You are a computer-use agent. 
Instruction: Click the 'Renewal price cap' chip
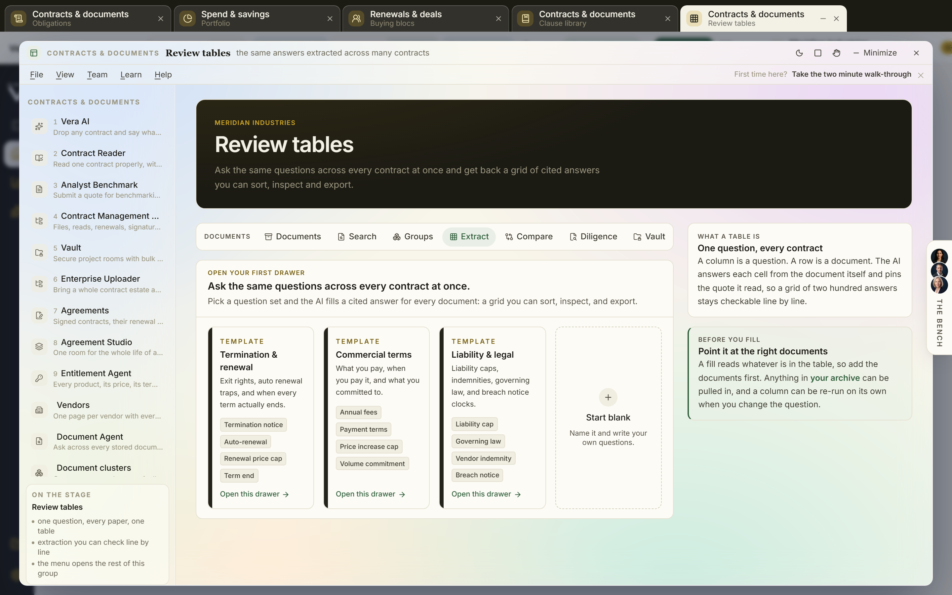(253, 458)
